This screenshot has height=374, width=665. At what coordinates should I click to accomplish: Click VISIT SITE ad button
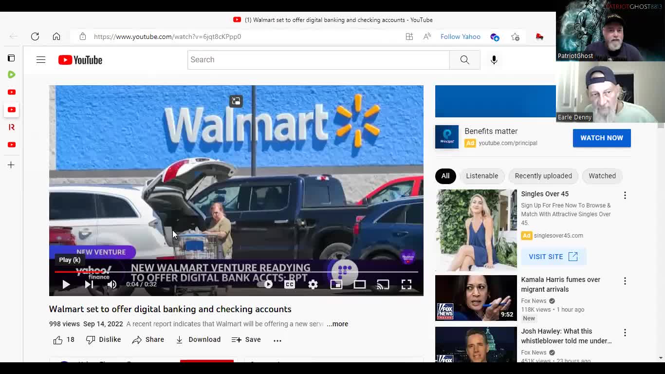tap(554, 257)
